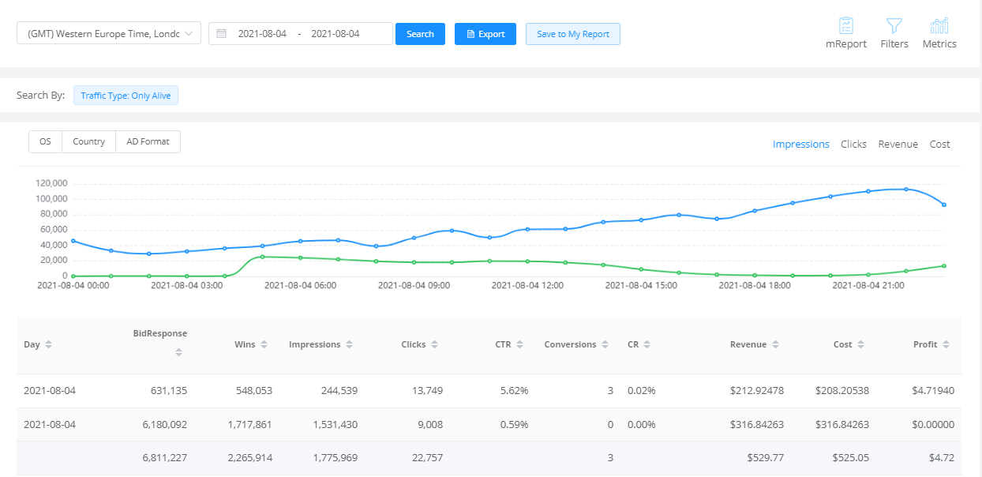The image size is (982, 477).
Task: Click the last green data point on chart
Action: (944, 266)
